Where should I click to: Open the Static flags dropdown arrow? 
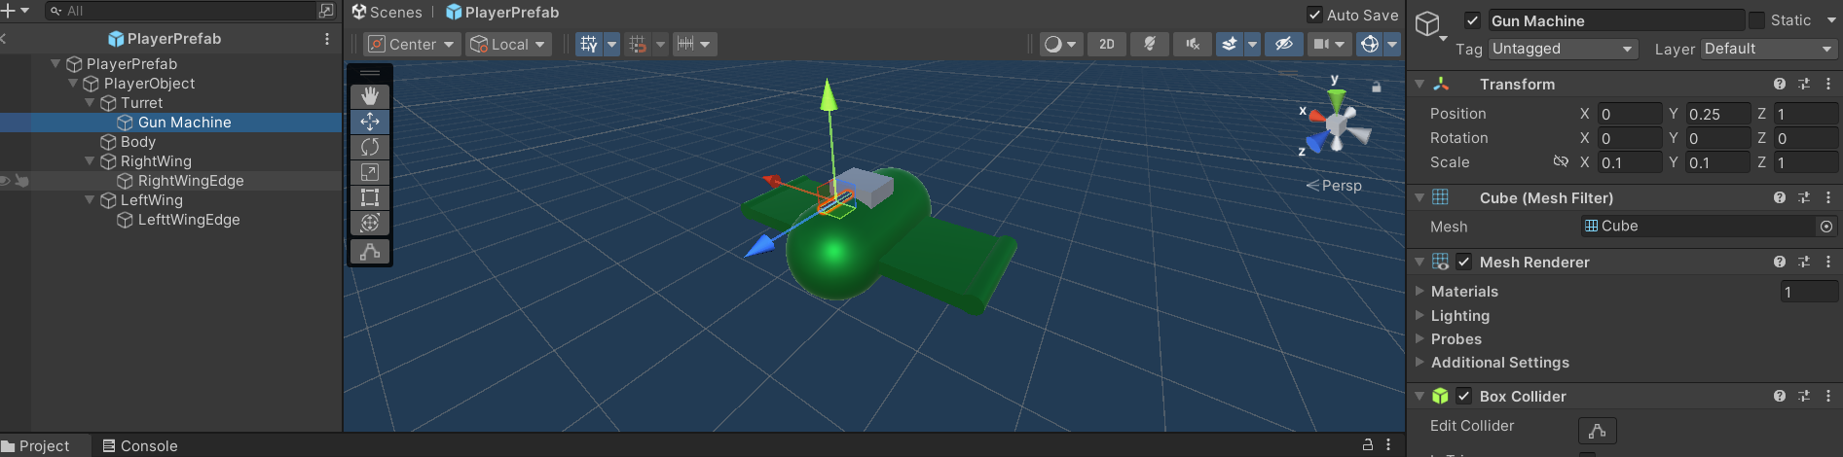tap(1830, 20)
